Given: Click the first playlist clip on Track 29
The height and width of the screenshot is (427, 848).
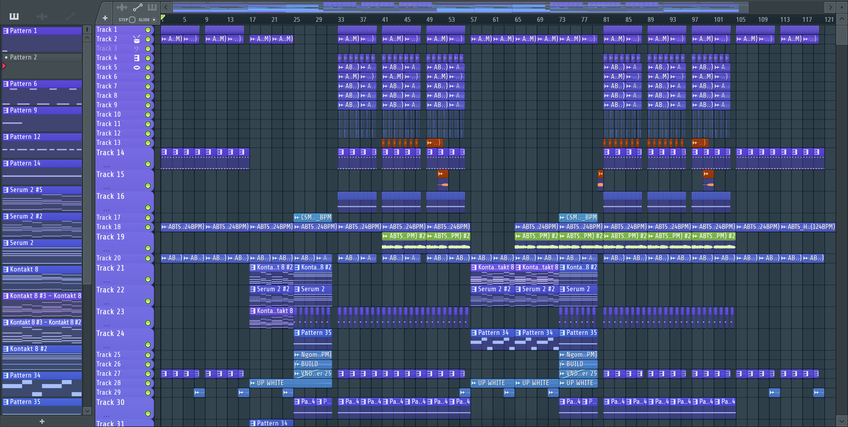Looking at the screenshot, I should 199,393.
